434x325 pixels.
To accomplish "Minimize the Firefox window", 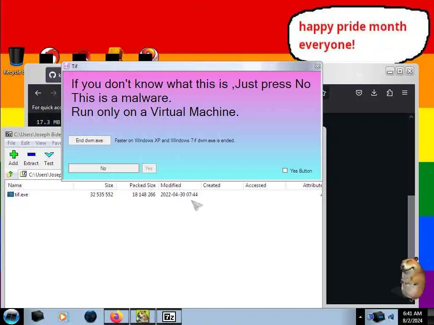I will [x=390, y=71].
